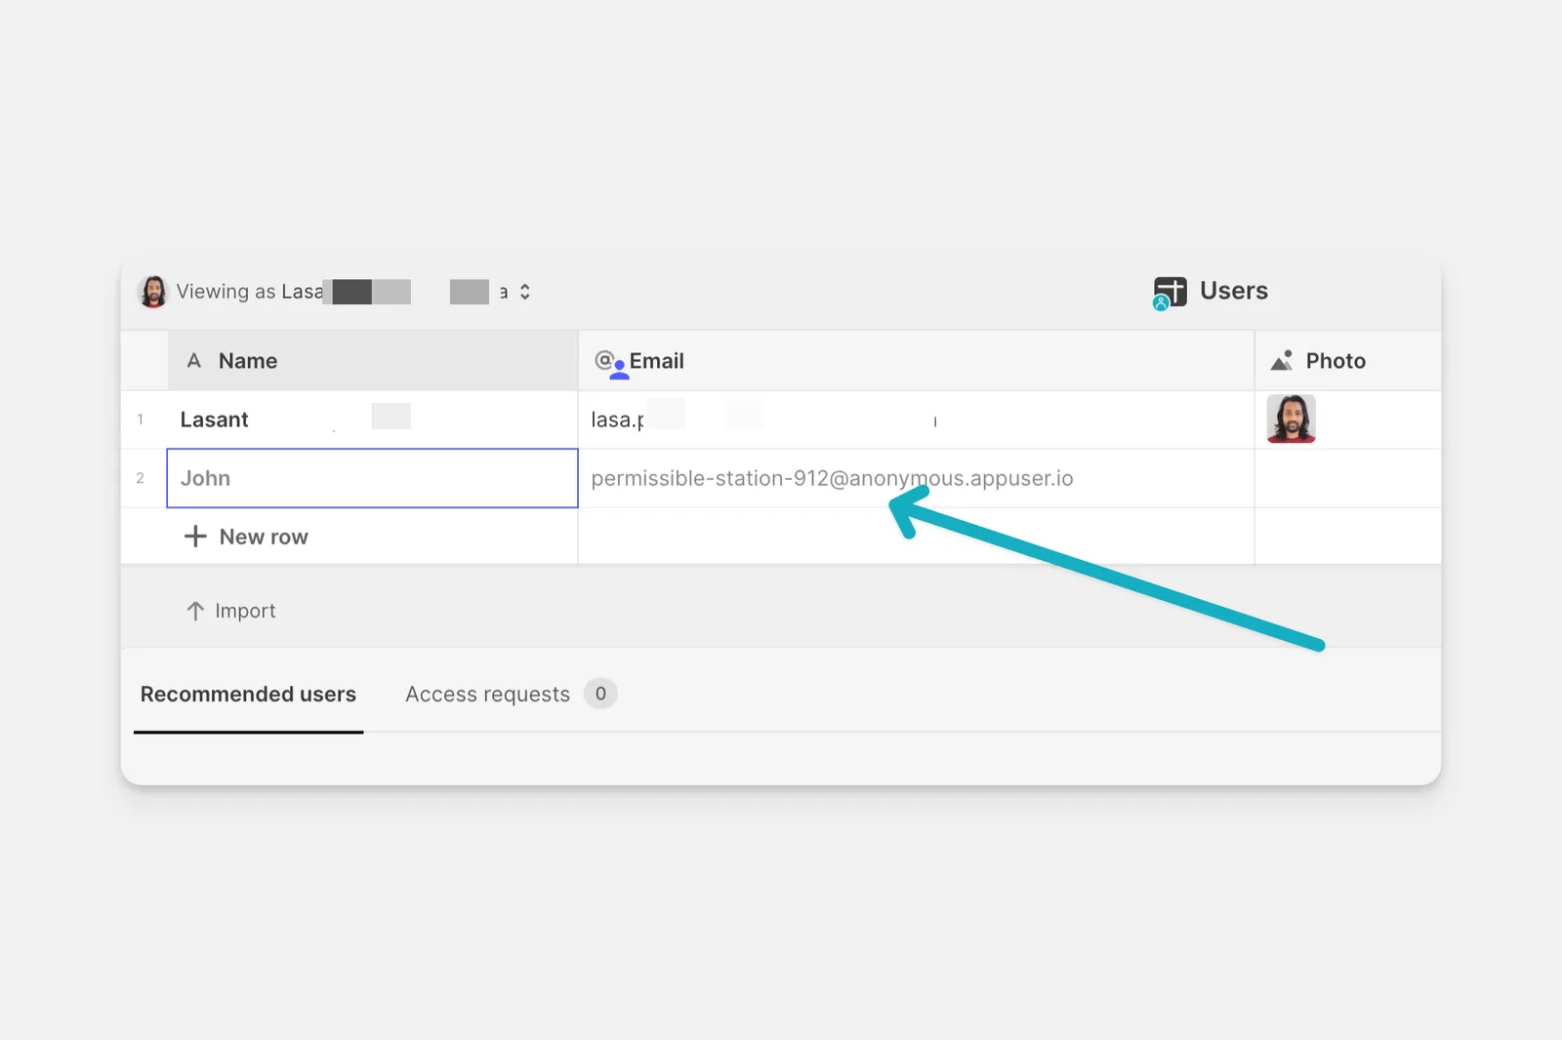Screen dimensions: 1562x1040
Task: Open the Name column header
Action: click(x=373, y=361)
